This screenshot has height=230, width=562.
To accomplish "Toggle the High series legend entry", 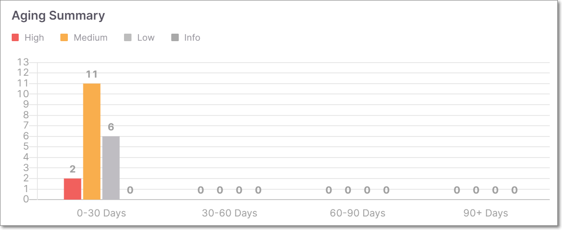I will tap(28, 38).
